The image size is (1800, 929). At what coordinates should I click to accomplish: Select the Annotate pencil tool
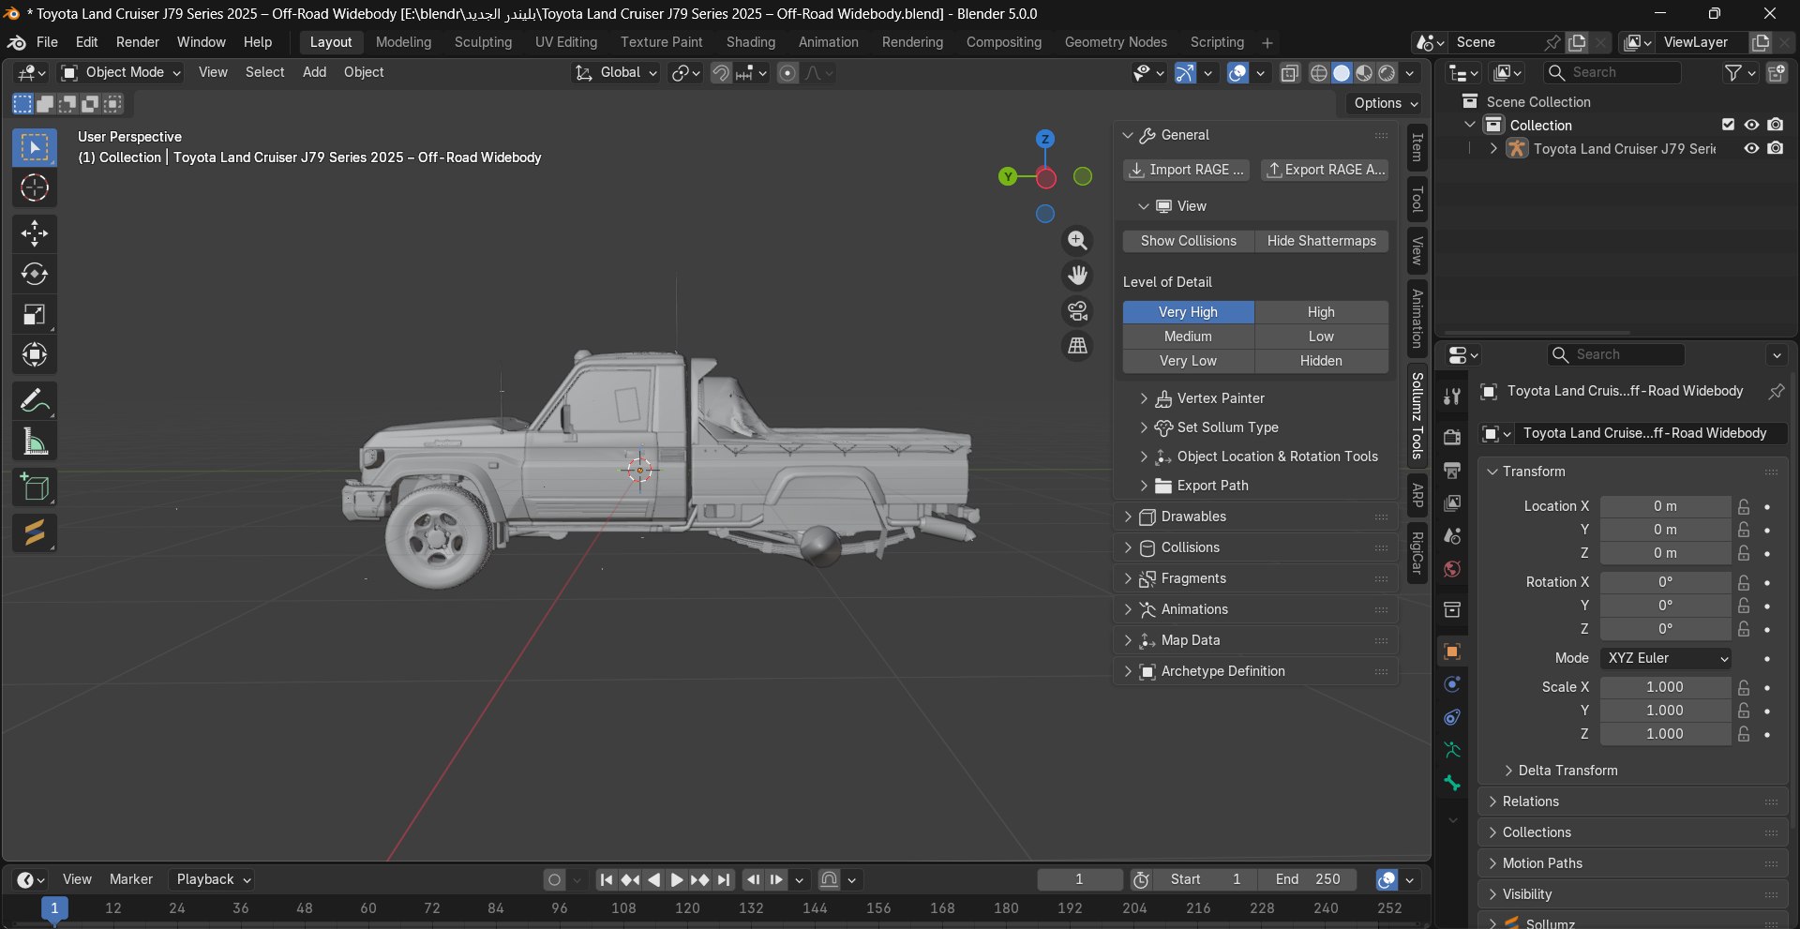point(35,400)
